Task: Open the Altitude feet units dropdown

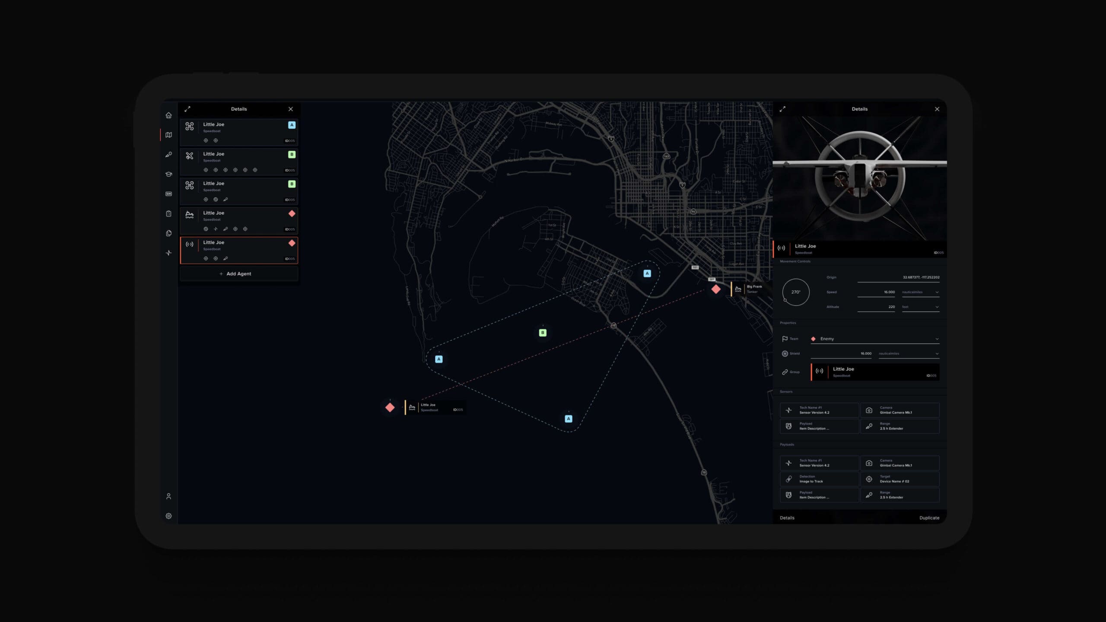Action: click(x=920, y=307)
